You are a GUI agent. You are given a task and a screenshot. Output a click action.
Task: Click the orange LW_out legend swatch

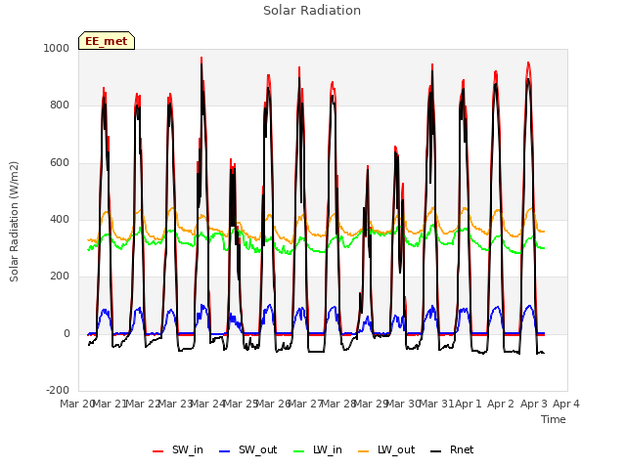point(363,451)
